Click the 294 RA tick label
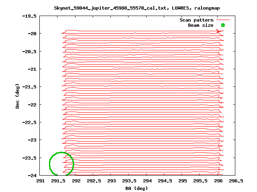The width and height of the screenshot is (257, 192). [147, 181]
